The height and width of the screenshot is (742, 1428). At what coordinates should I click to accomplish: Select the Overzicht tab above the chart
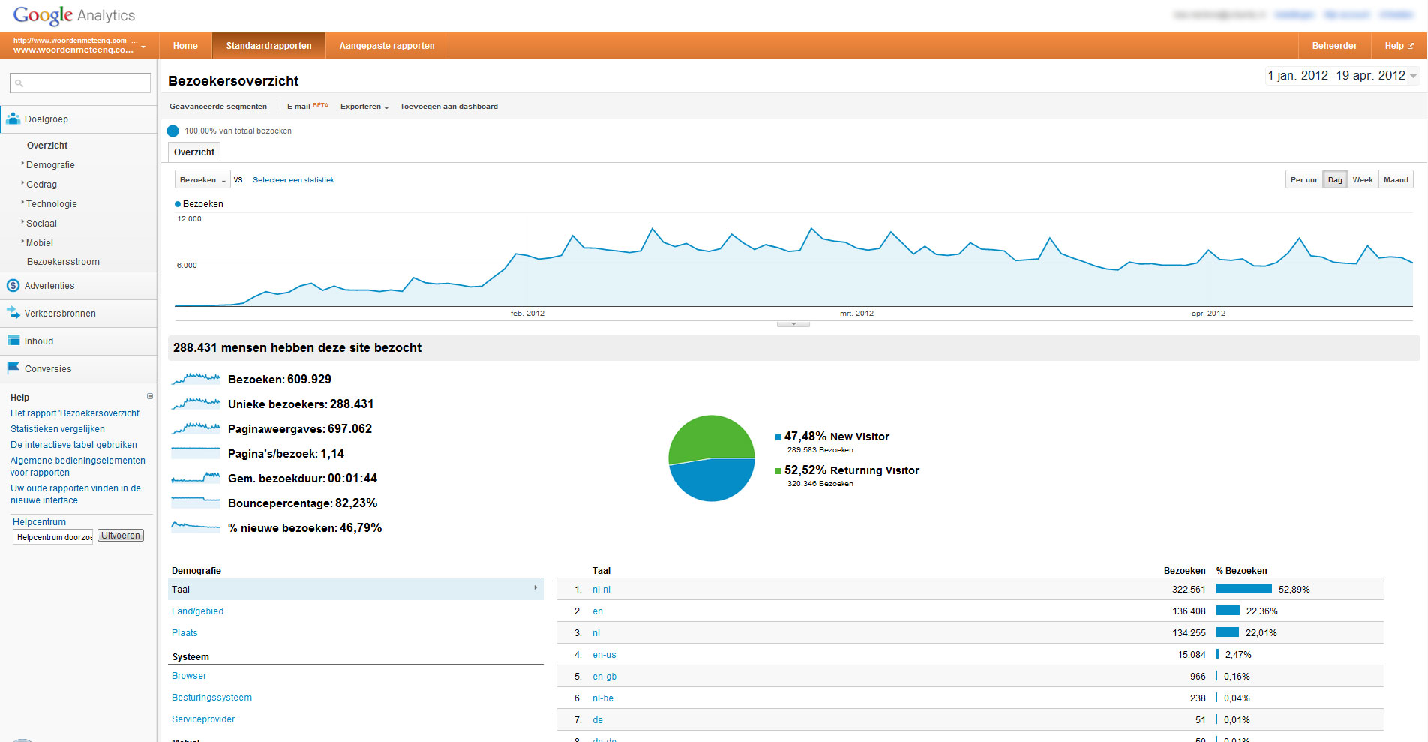coord(194,152)
